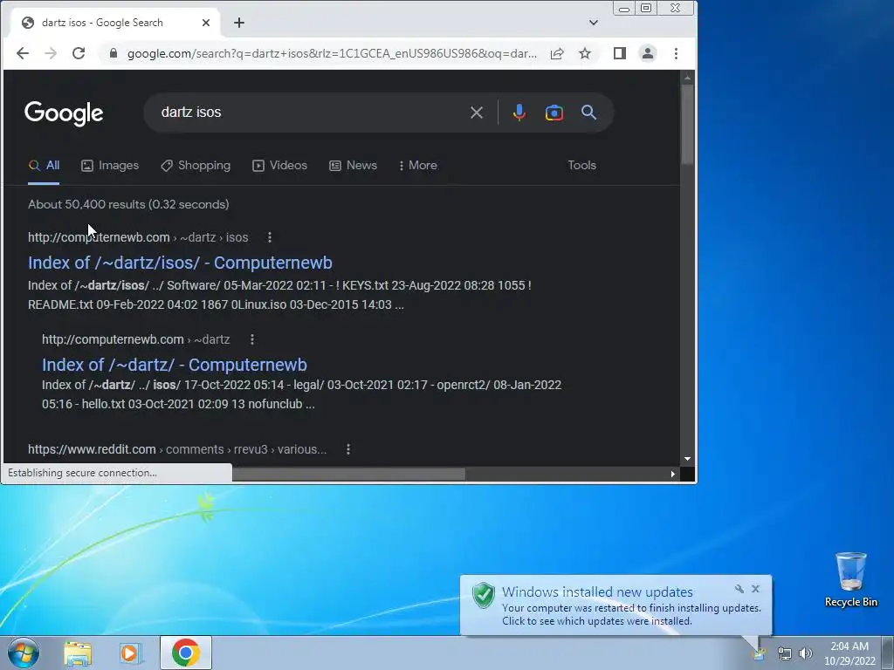Expand the tab search chevron

tap(594, 23)
